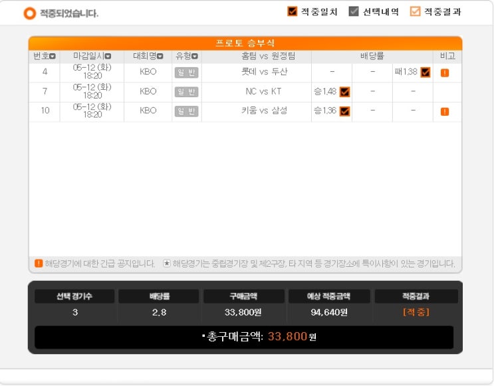The height and width of the screenshot is (386, 494).
Task: Click the 2.8 total odds value
Action: [159, 312]
